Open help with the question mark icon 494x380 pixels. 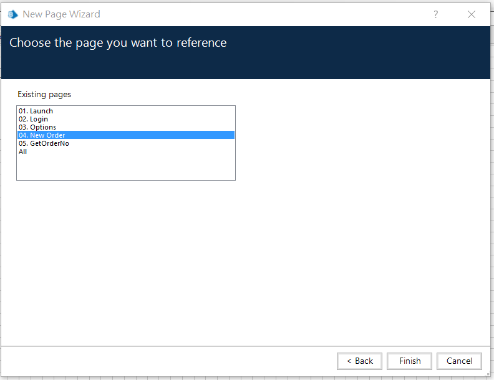[435, 14]
